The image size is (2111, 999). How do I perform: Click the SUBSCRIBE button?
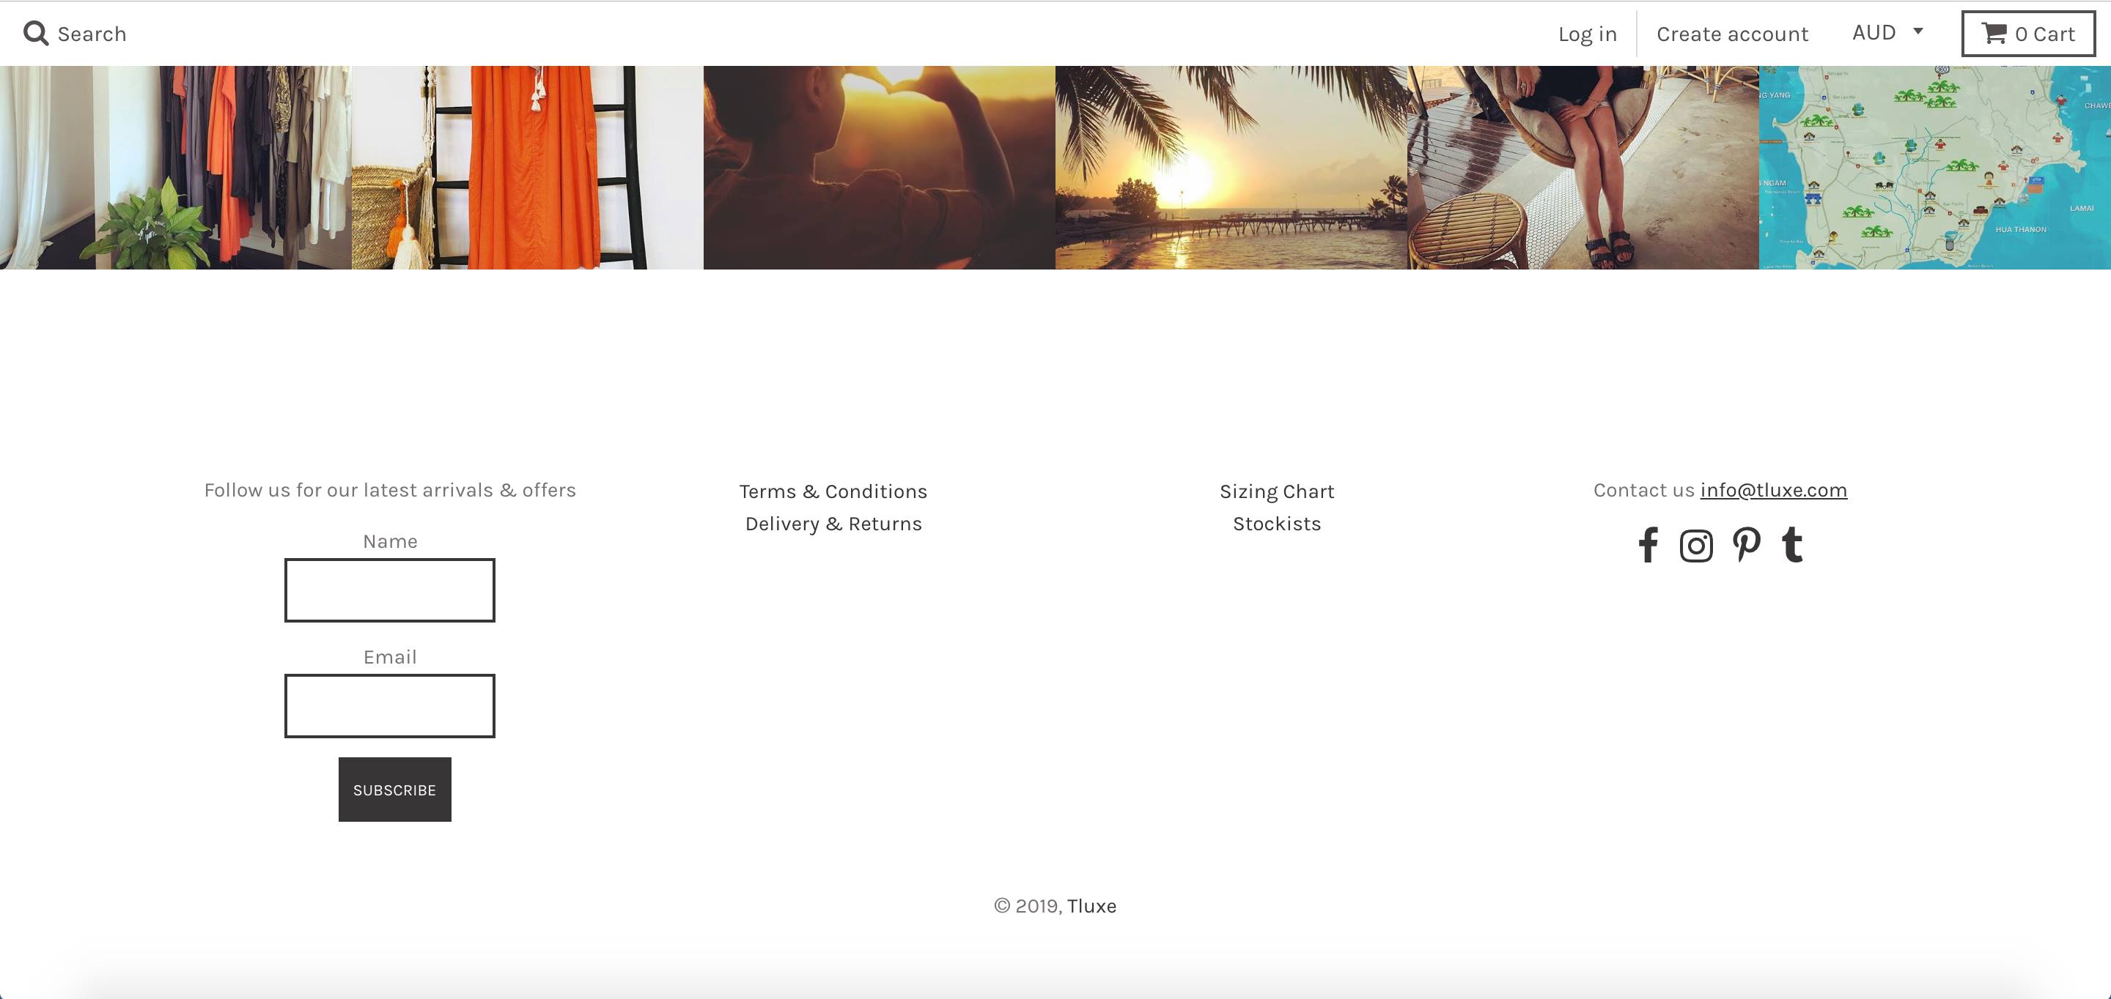click(x=395, y=790)
